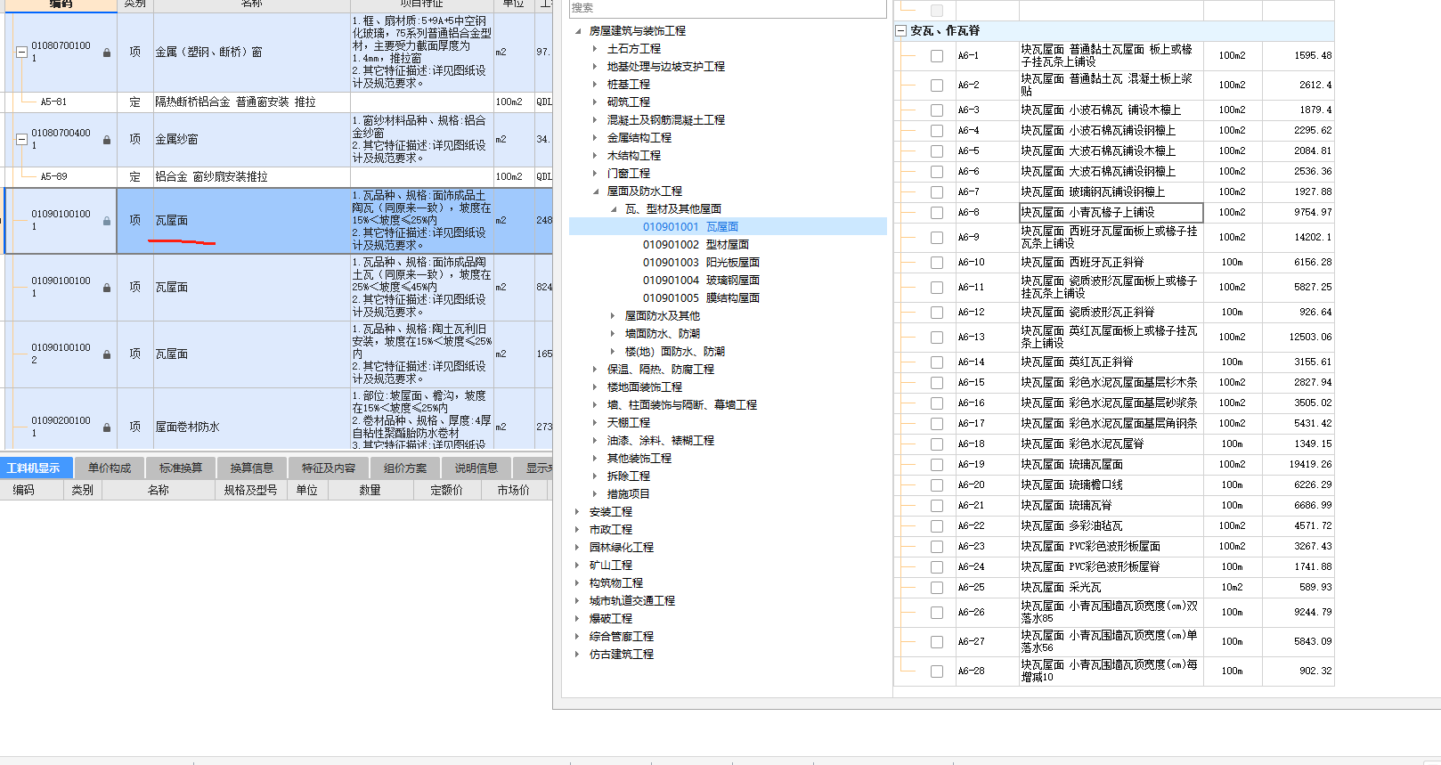The image size is (1441, 765).
Task: Select checkbox of A6-13 英红瓦屋面
Action: (x=937, y=338)
